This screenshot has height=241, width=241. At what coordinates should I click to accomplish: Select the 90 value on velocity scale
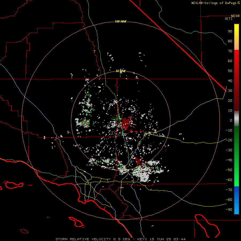click(230, 31)
